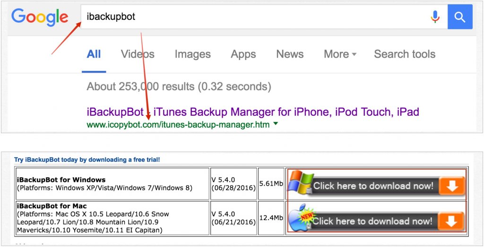Click 'Click here to download now!' for Windows

[373, 186]
